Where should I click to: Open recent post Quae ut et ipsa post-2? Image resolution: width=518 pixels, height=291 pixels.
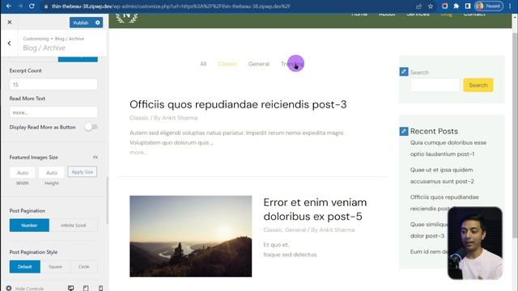(442, 175)
